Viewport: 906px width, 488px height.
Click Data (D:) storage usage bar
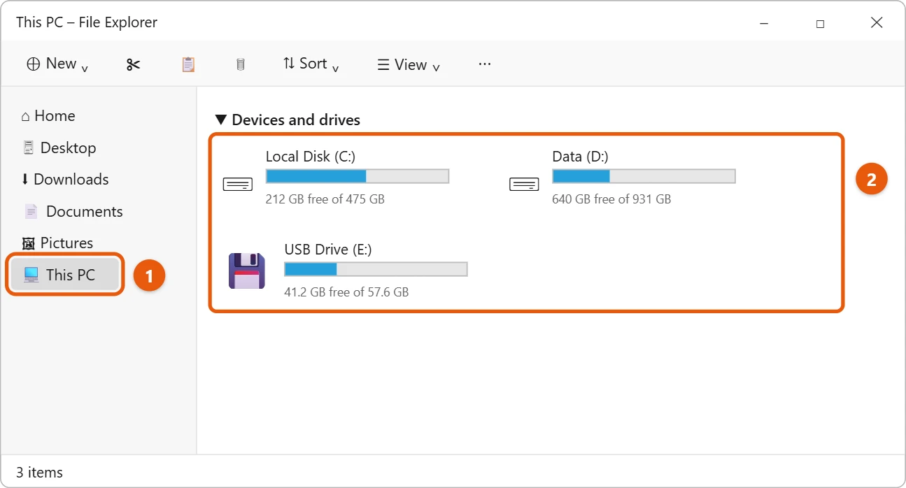coord(644,176)
